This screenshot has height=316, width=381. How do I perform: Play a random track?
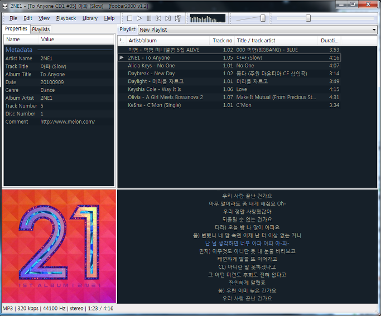[178, 18]
